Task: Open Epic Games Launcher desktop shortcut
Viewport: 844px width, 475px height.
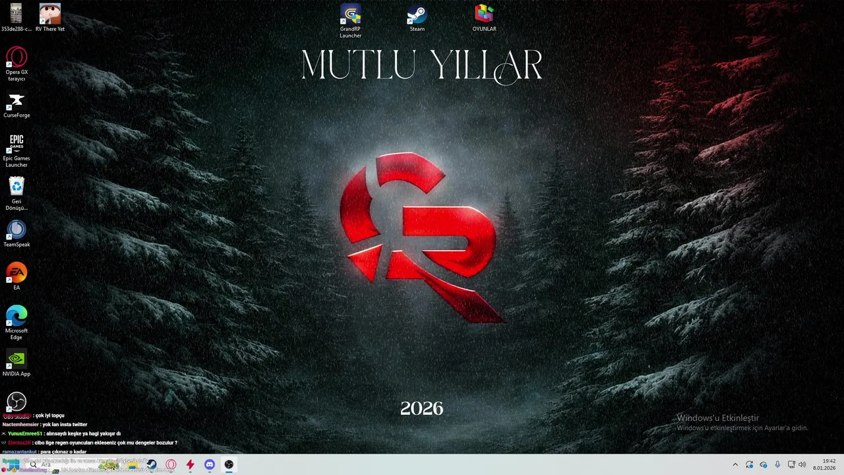Action: point(16,150)
